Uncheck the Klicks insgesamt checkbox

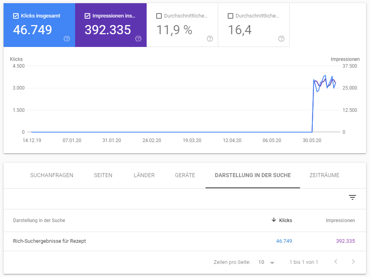(16, 16)
